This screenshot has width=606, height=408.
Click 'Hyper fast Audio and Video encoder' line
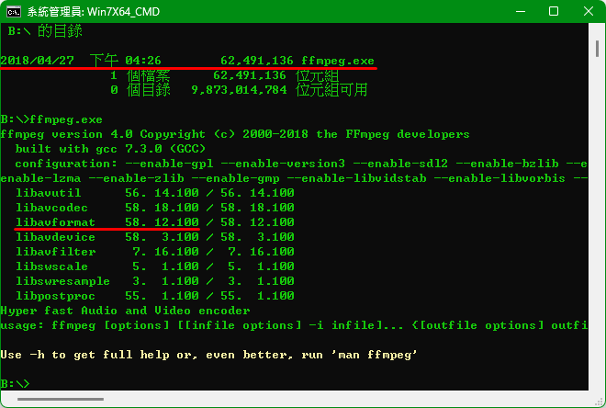pos(125,311)
